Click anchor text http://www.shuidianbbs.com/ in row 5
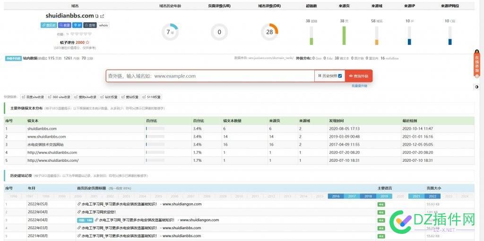This screenshot has width=484, height=241. click(x=53, y=160)
